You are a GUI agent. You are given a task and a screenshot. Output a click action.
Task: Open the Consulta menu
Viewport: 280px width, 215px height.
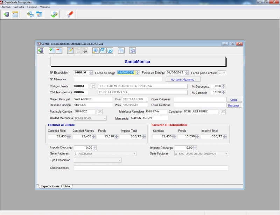pyautogui.click(x=19, y=7)
